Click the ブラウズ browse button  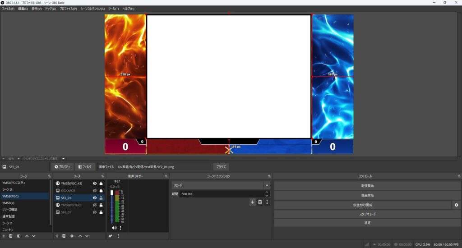tap(221, 167)
